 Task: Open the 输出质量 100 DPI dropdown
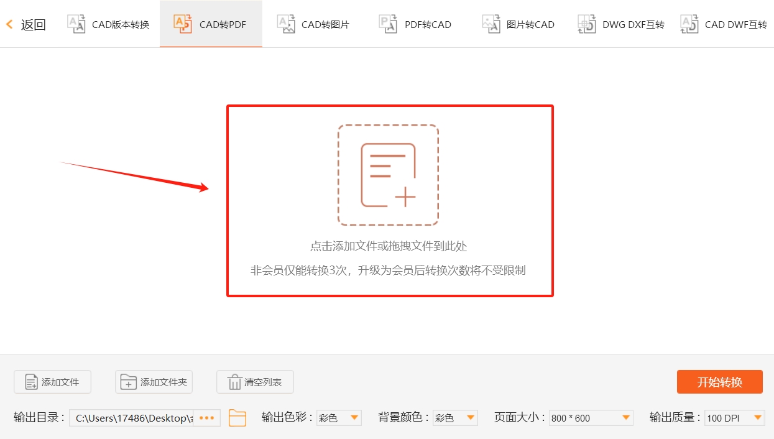click(734, 418)
